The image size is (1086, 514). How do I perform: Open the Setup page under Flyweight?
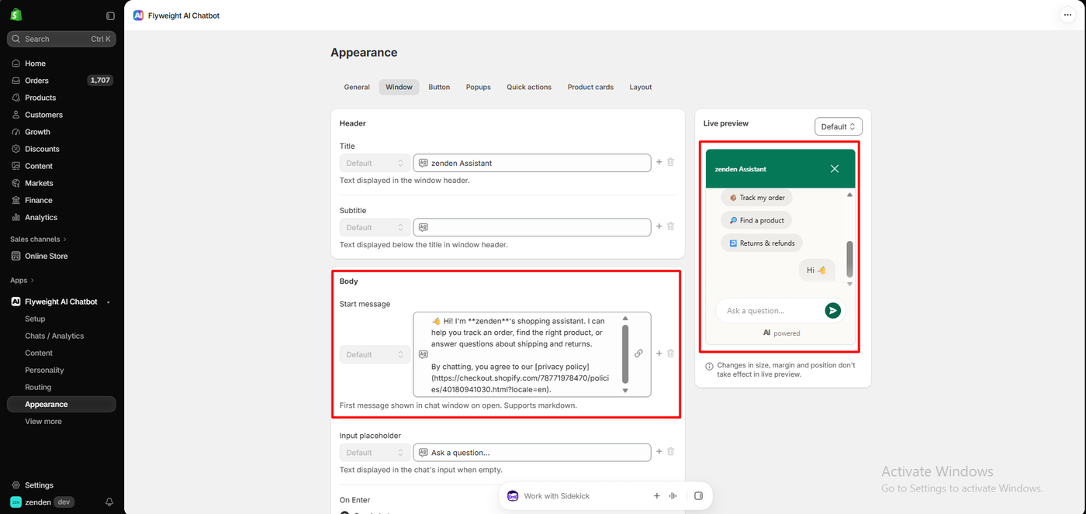pos(35,319)
